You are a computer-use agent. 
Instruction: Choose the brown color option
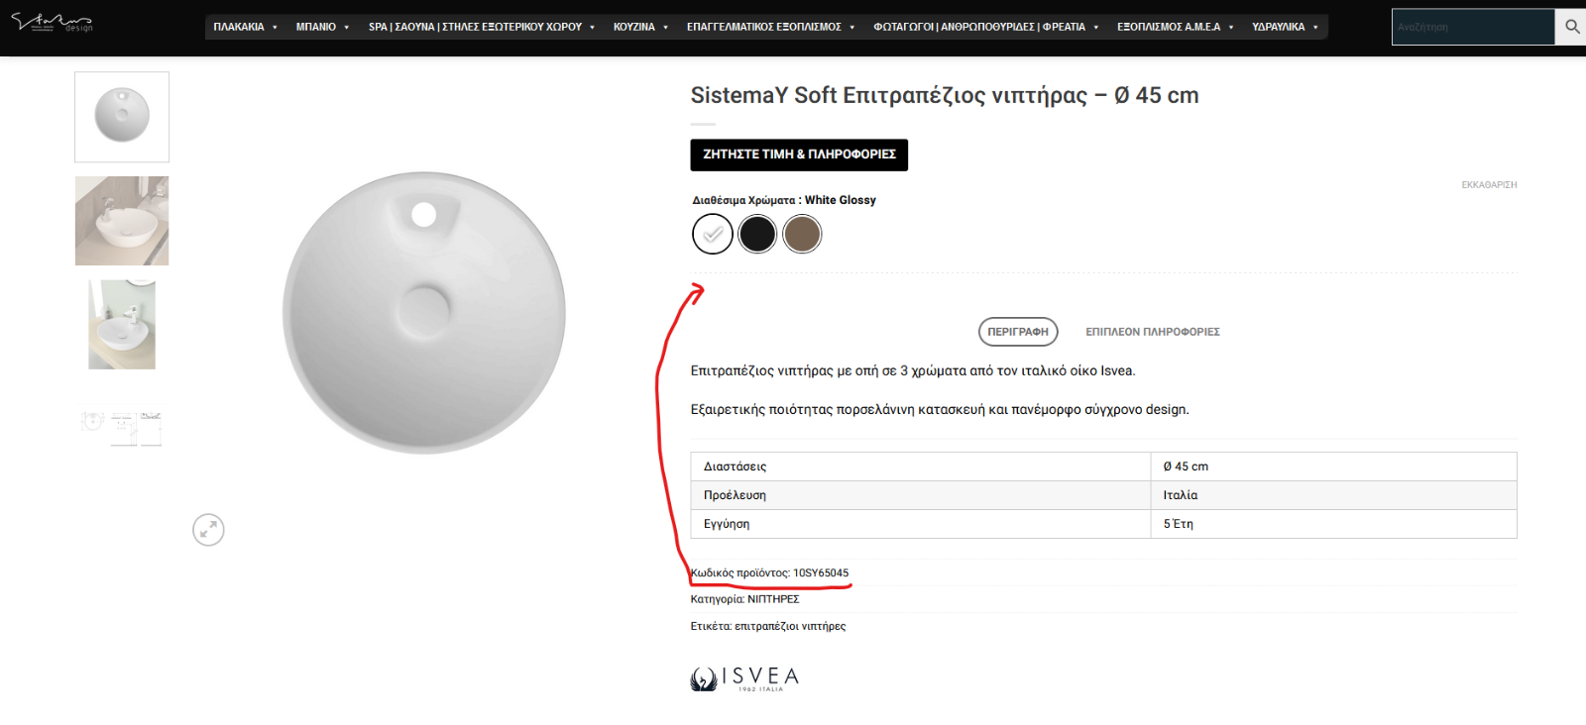pos(802,234)
